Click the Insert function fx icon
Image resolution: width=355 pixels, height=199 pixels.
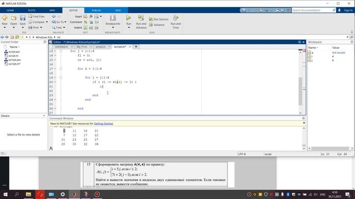91,17
